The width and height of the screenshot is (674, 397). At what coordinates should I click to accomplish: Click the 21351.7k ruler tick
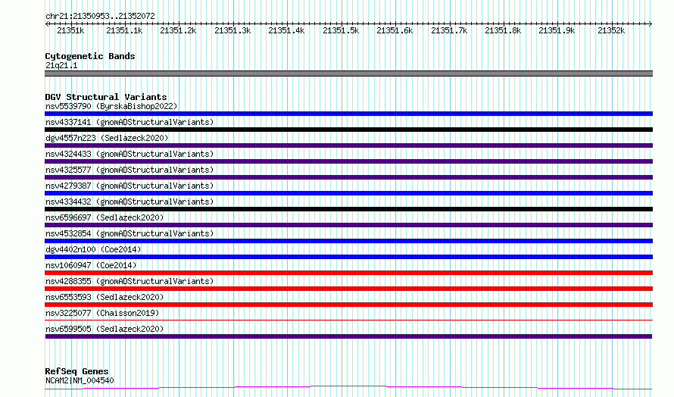449,30
